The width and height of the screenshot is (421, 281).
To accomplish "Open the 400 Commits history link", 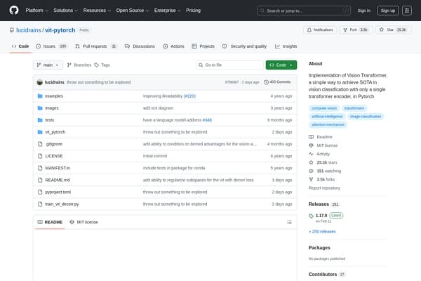I will [277, 82].
